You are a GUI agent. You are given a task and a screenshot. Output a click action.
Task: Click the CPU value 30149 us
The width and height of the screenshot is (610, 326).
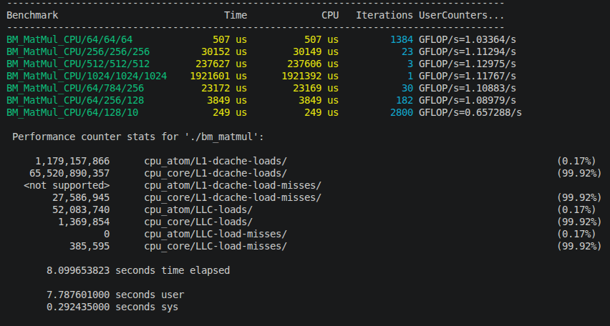[x=316, y=51]
